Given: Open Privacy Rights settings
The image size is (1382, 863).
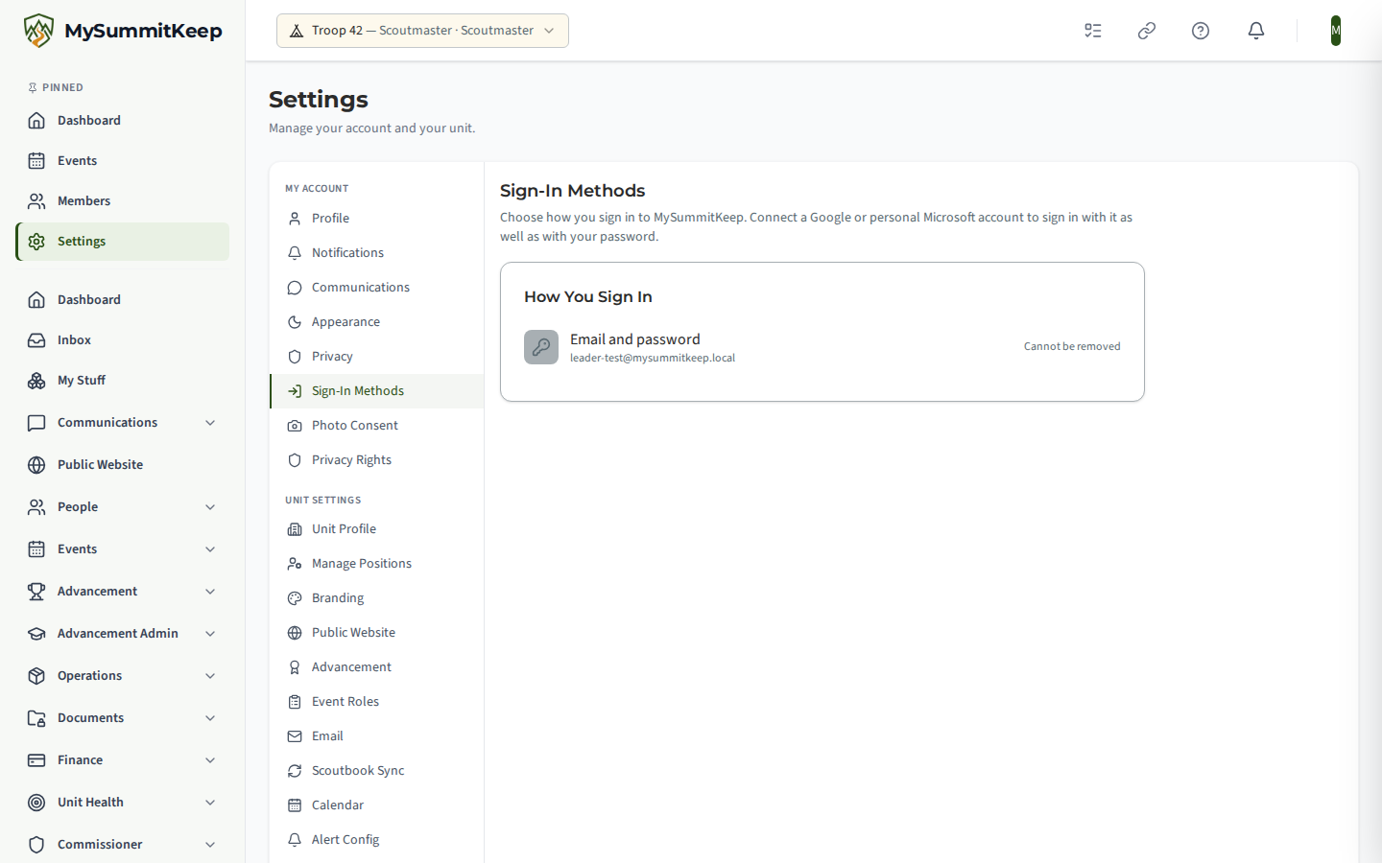Looking at the screenshot, I should click(376, 460).
